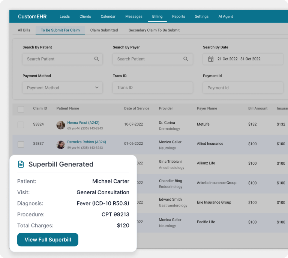
Task: Click the View Full Superbill button
Action: click(x=48, y=240)
